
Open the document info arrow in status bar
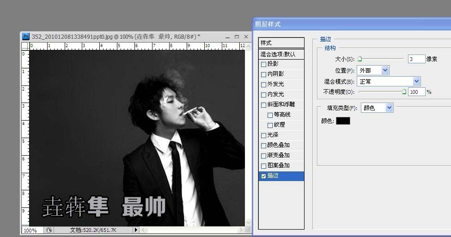pos(136,230)
